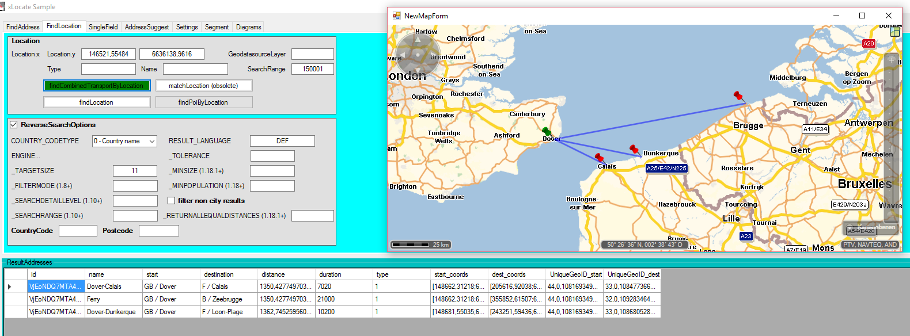Switch to the AddressSuggest tab
Screen dimensions: 910x336
147,27
